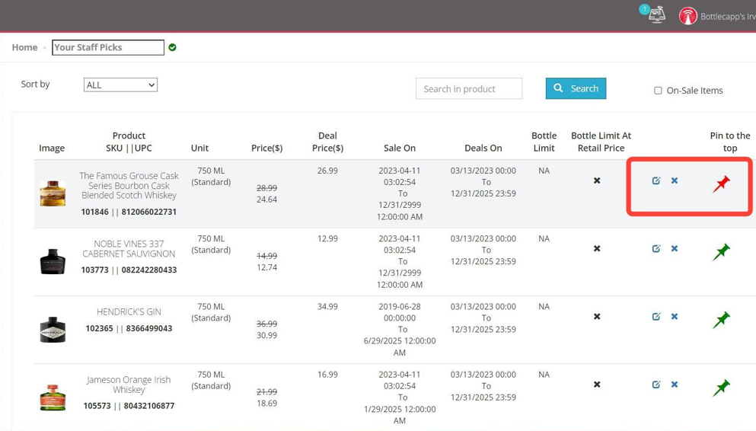Open the Jameson Orange bottle thumbnail
The image size is (756, 431).
[x=53, y=397]
